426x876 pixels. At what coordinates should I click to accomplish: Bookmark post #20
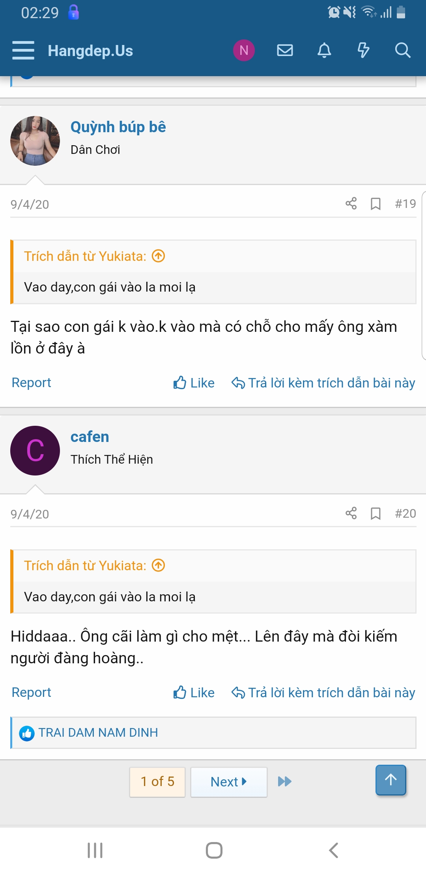376,514
